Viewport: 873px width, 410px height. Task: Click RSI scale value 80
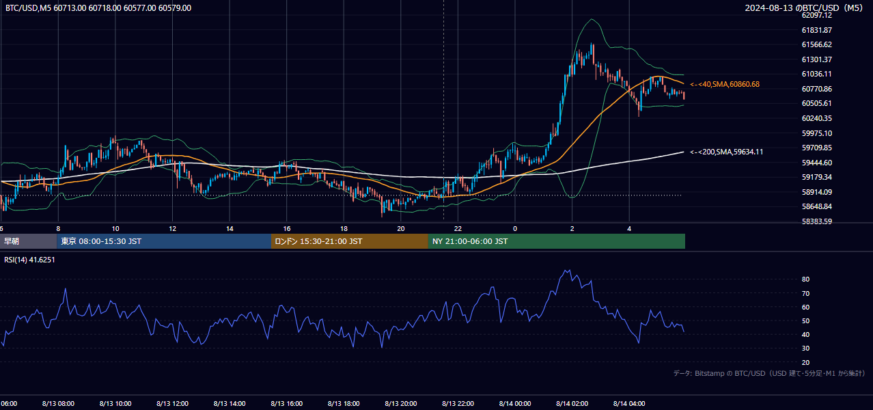(805, 279)
